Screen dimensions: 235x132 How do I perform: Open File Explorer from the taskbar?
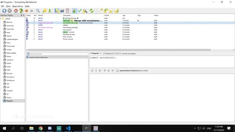31,128
